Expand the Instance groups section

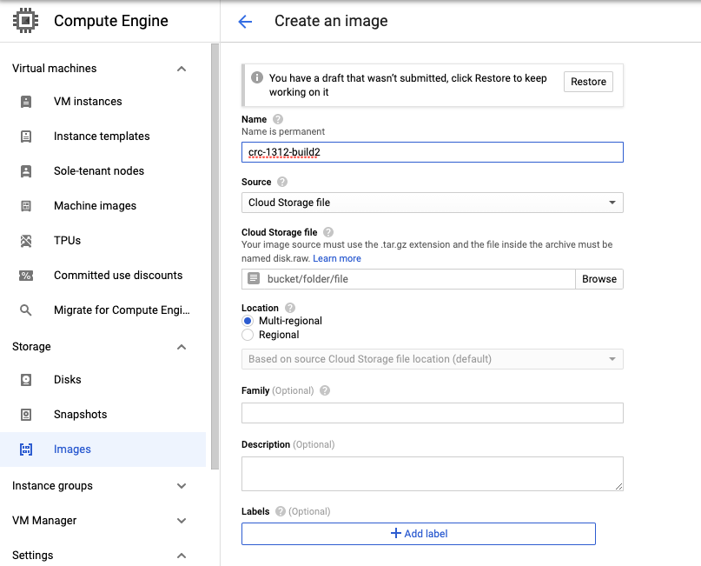(x=182, y=486)
